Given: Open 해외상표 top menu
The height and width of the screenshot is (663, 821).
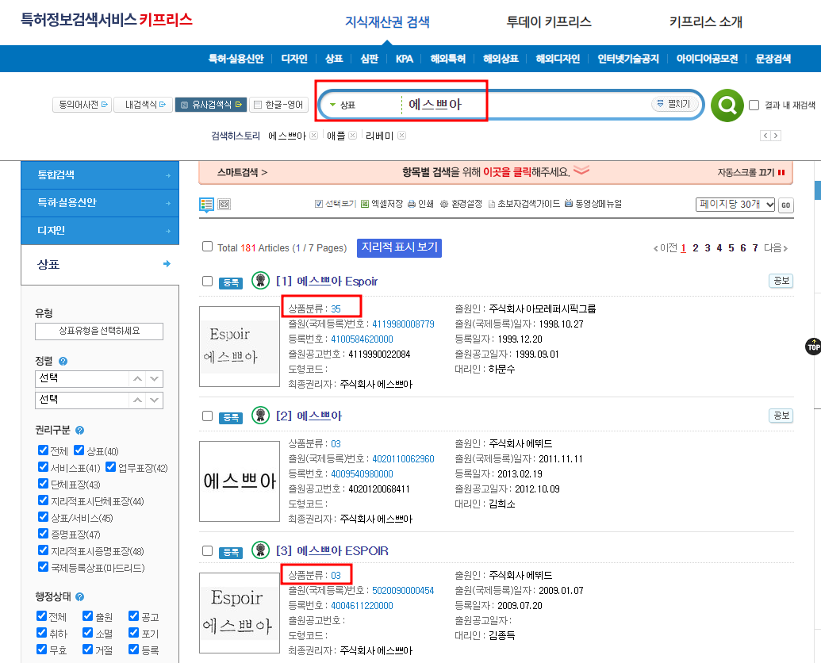Looking at the screenshot, I should coord(501,59).
